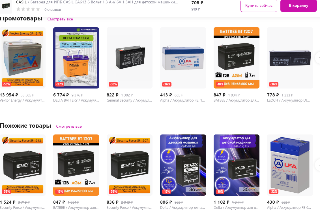Click the BATBEE title under 847 ₽ in Похожие товары
This screenshot has width=320, height=219.
76,208
